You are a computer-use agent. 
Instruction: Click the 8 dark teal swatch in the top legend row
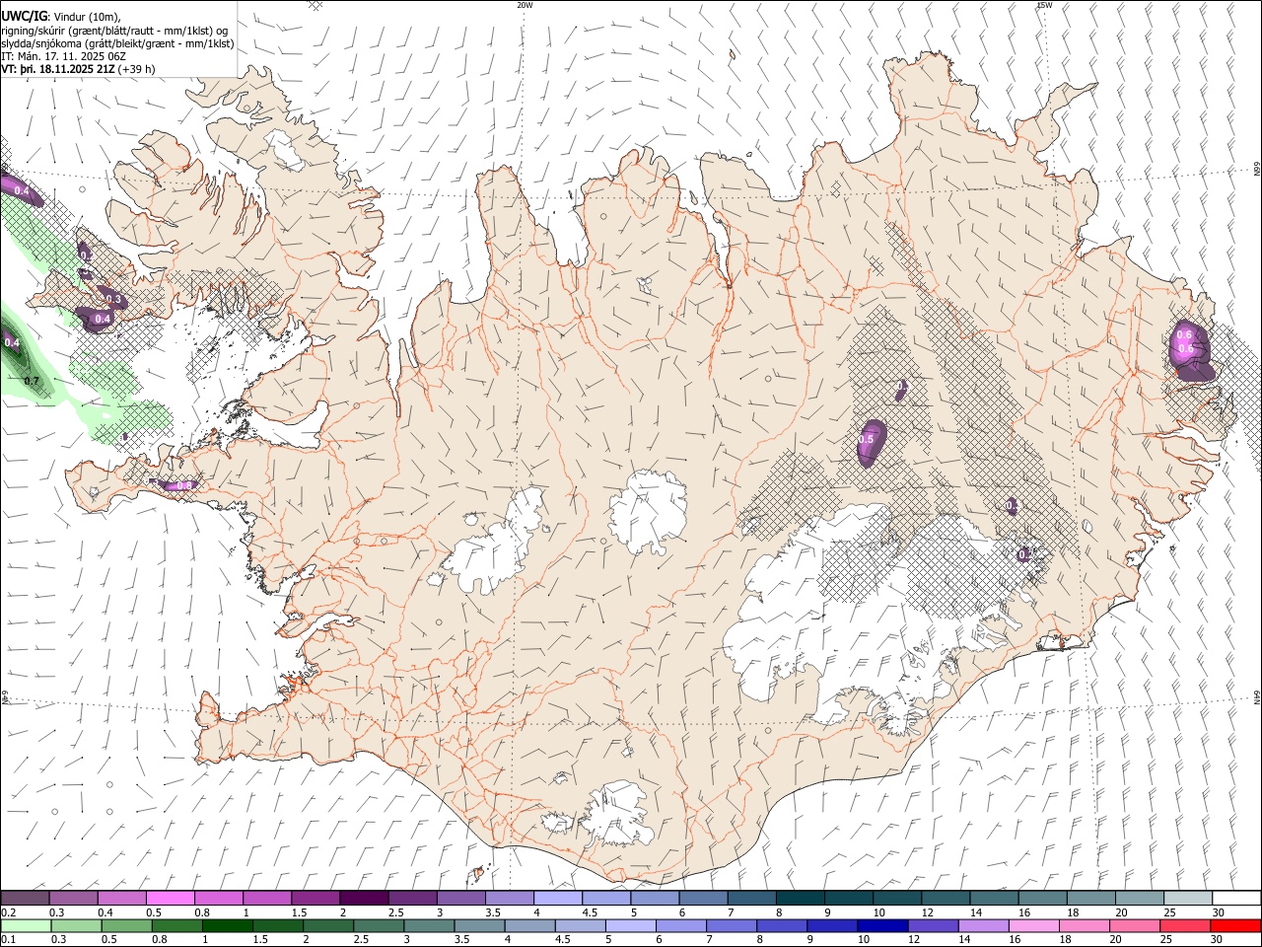(800, 898)
